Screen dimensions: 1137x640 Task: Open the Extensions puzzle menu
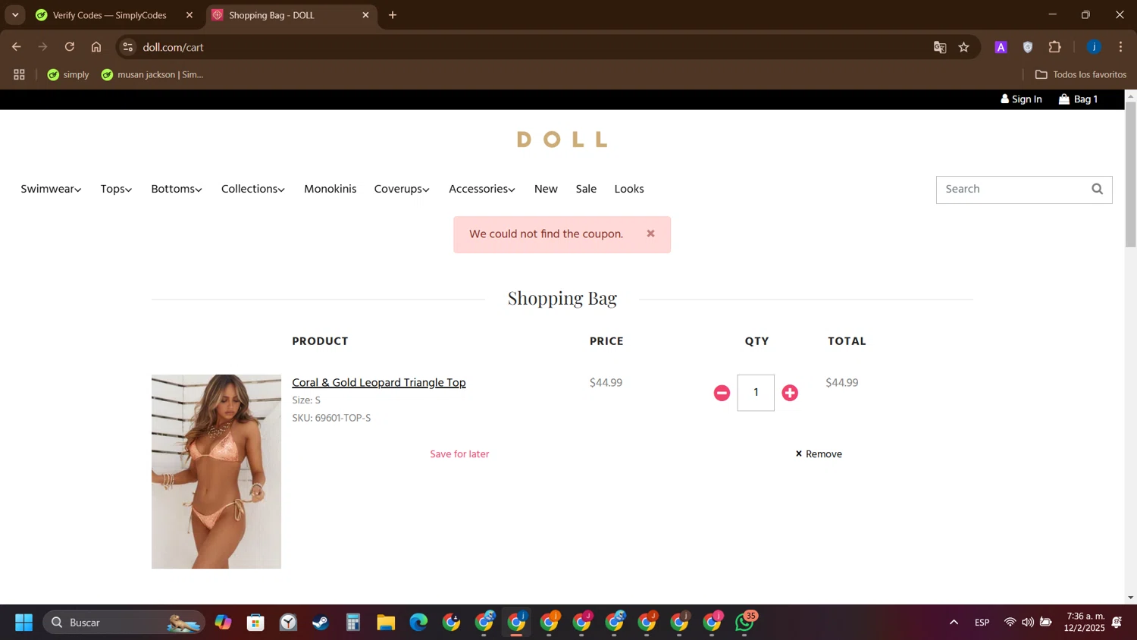[1055, 47]
